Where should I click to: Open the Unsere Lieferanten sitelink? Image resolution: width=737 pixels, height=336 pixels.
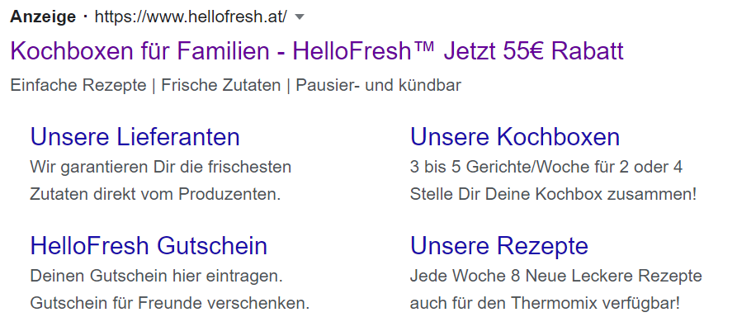[135, 137]
